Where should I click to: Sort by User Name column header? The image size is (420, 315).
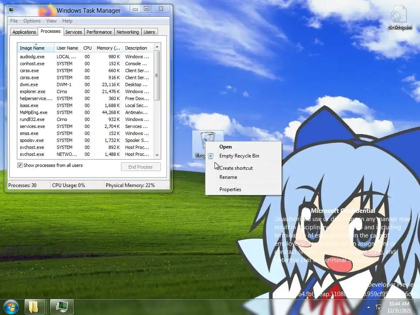67,48
